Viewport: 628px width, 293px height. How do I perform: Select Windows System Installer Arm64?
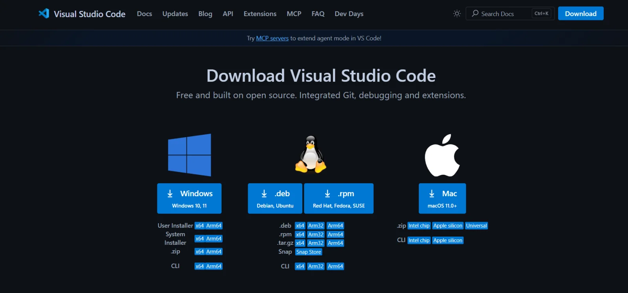(x=214, y=239)
